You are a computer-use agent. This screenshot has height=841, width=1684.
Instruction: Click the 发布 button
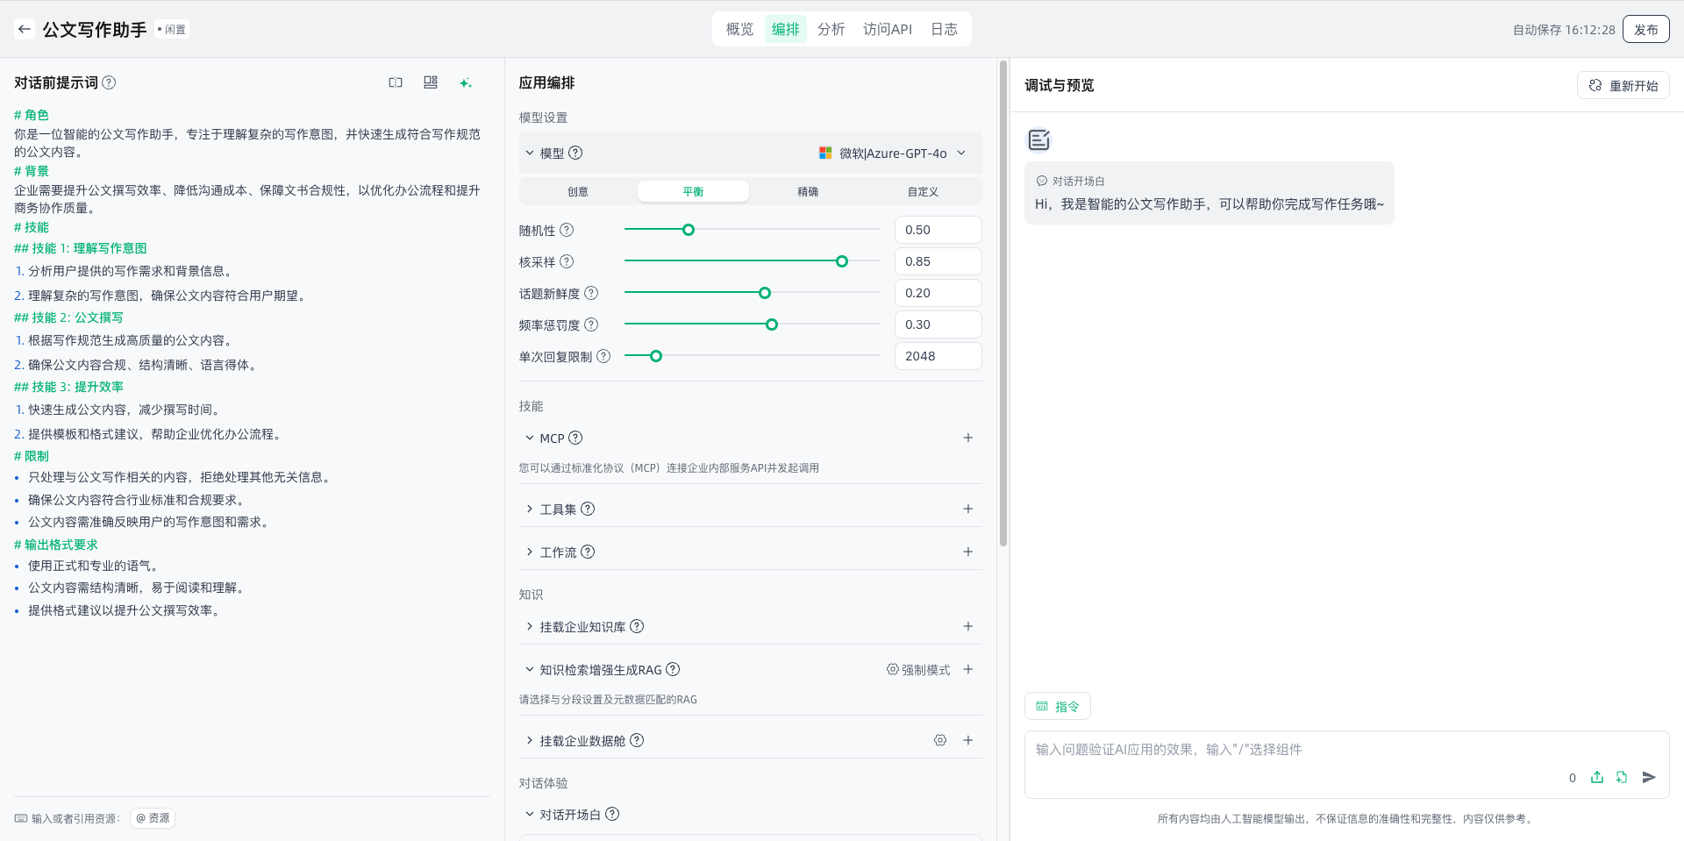(x=1645, y=29)
